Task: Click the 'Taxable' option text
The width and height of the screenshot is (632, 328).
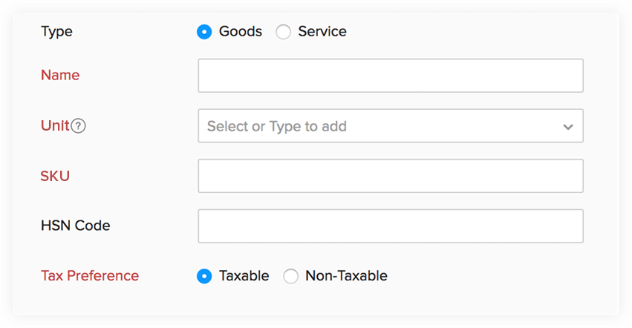Action: click(244, 276)
